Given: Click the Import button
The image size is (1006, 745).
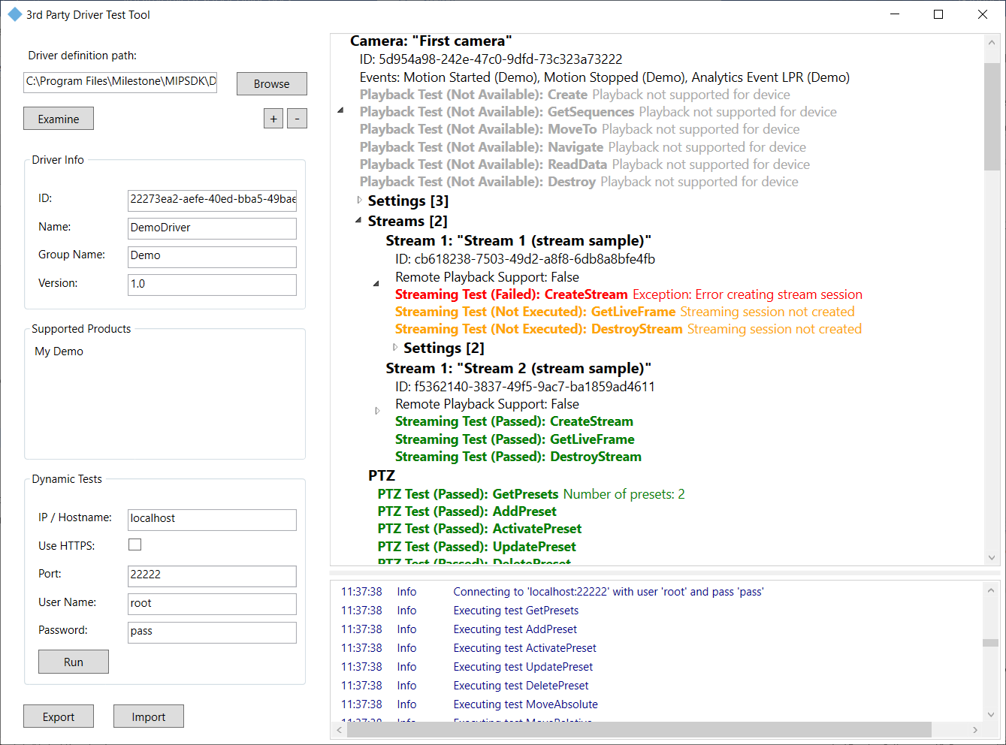Looking at the screenshot, I should 148,716.
